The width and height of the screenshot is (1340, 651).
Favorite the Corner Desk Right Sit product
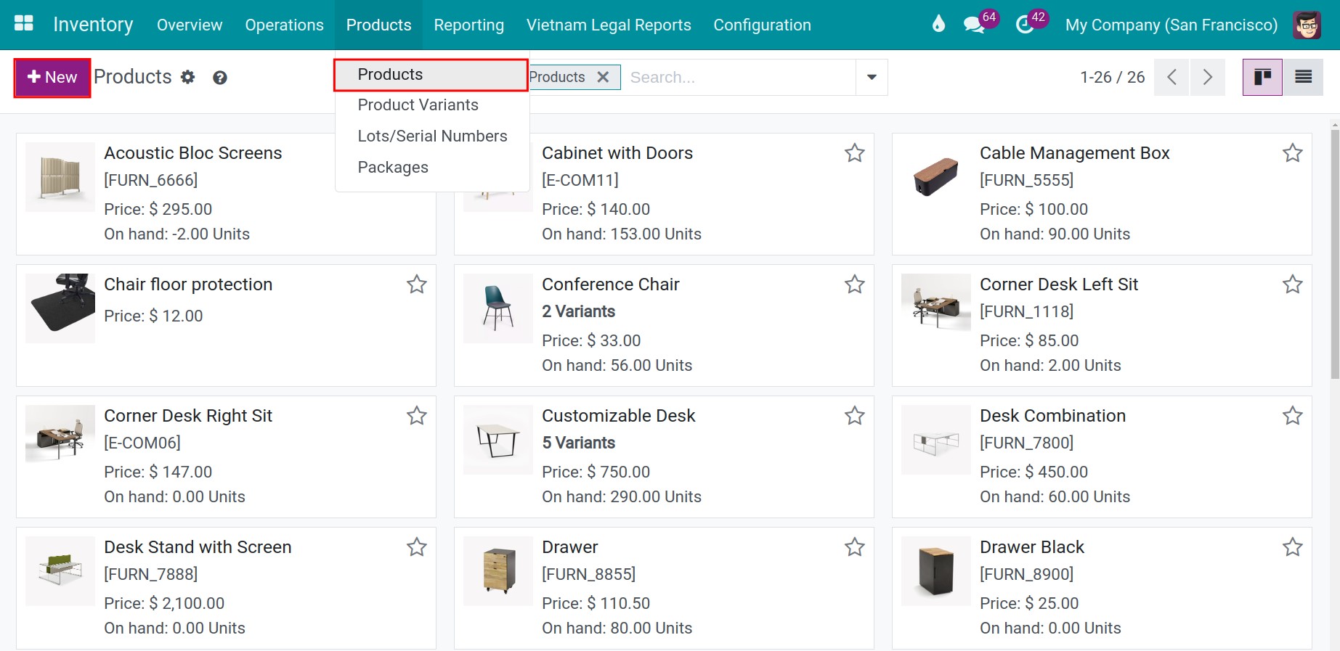[417, 416]
